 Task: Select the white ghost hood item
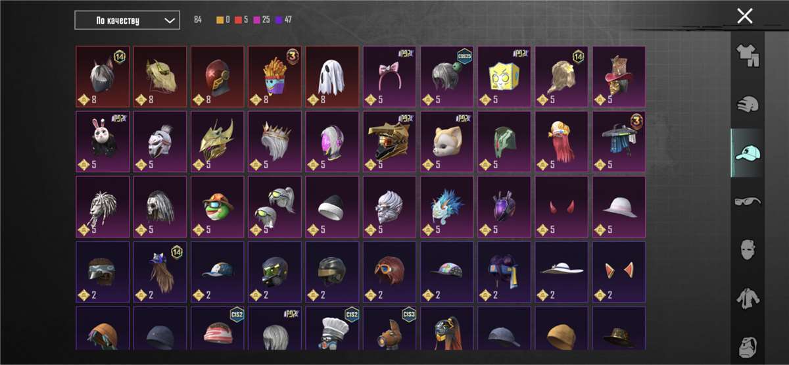333,76
